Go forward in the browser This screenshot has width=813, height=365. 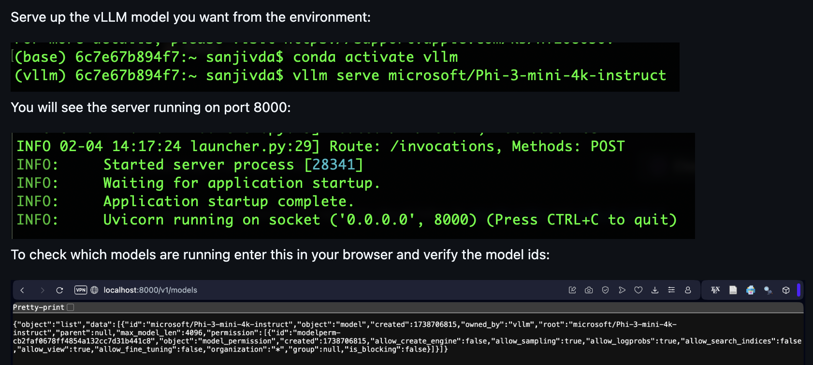pyautogui.click(x=43, y=290)
